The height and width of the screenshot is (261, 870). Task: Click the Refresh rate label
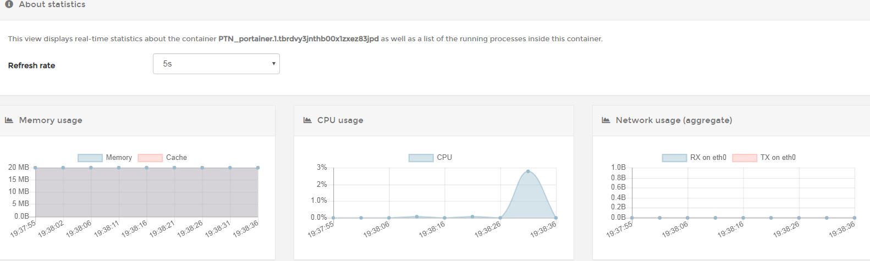click(x=32, y=65)
